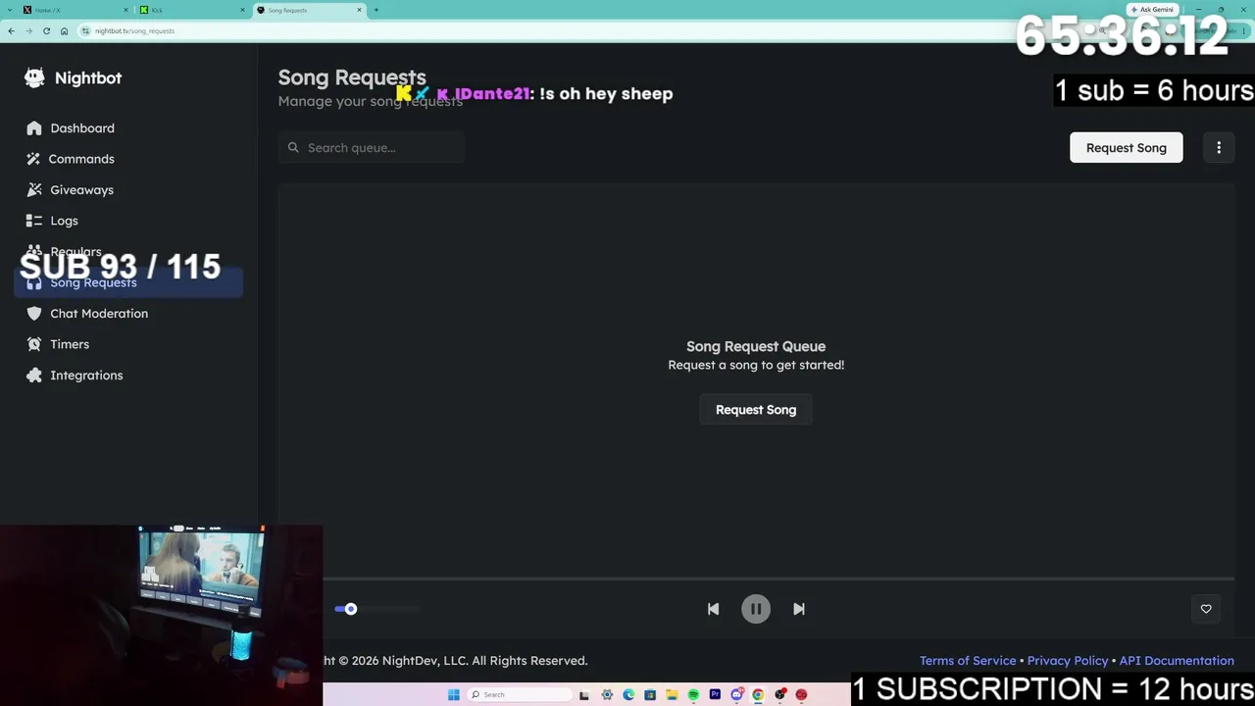This screenshot has width=1255, height=706.
Task: Close the Home / X browser tab
Action: 126,10
